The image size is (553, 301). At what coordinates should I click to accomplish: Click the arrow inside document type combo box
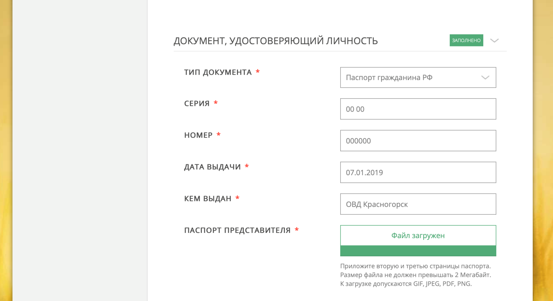pos(485,78)
